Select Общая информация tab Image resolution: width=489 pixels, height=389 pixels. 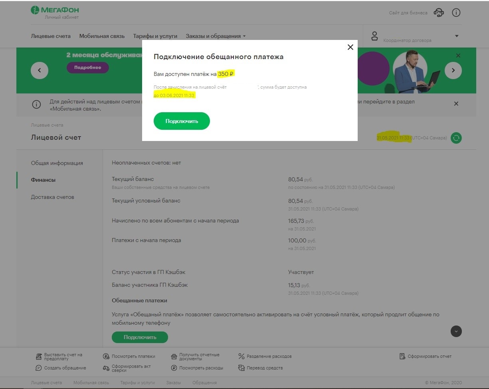coord(57,163)
